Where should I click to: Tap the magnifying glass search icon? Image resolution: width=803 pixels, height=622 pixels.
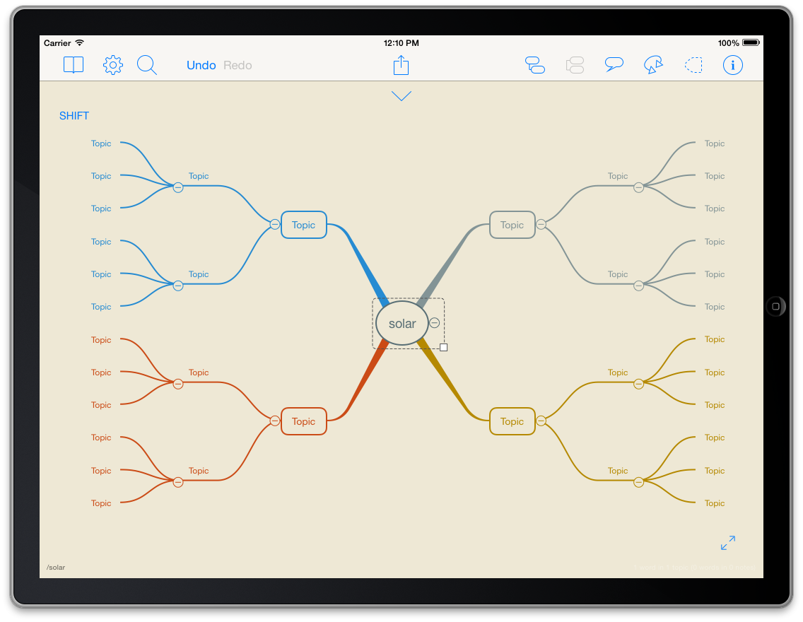147,65
